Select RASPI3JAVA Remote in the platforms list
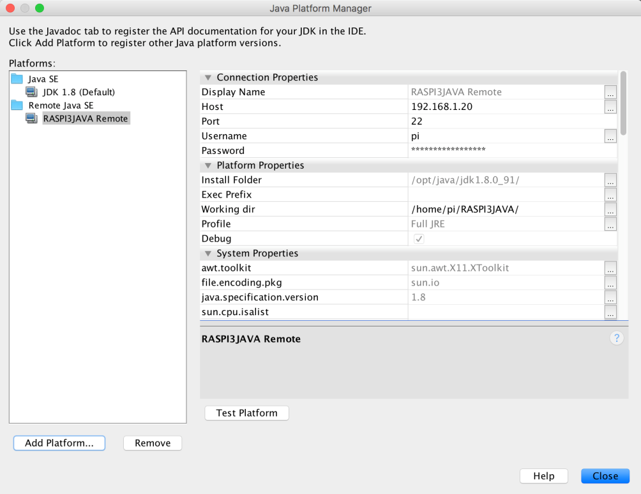The width and height of the screenshot is (641, 494). coord(86,118)
